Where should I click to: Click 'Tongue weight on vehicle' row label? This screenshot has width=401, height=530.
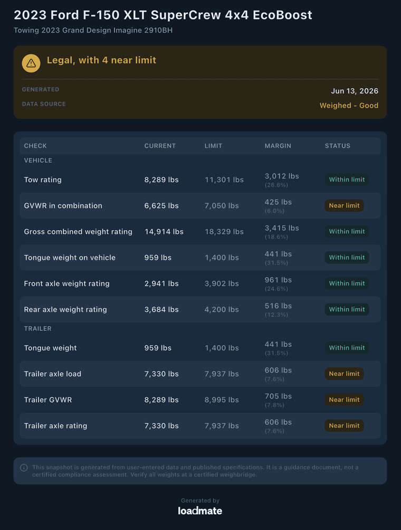(x=70, y=258)
